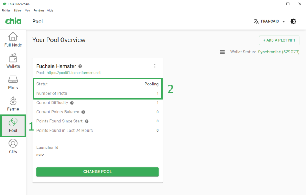306x195 pixels.
Task: Switch to list view icon
Action: click(x=222, y=52)
